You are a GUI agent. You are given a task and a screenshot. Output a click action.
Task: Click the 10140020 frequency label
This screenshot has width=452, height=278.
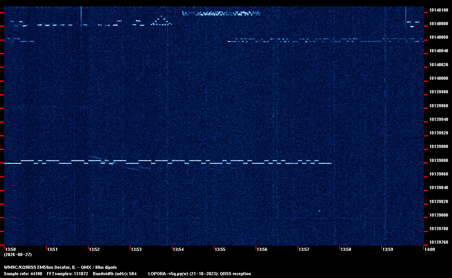pos(439,65)
